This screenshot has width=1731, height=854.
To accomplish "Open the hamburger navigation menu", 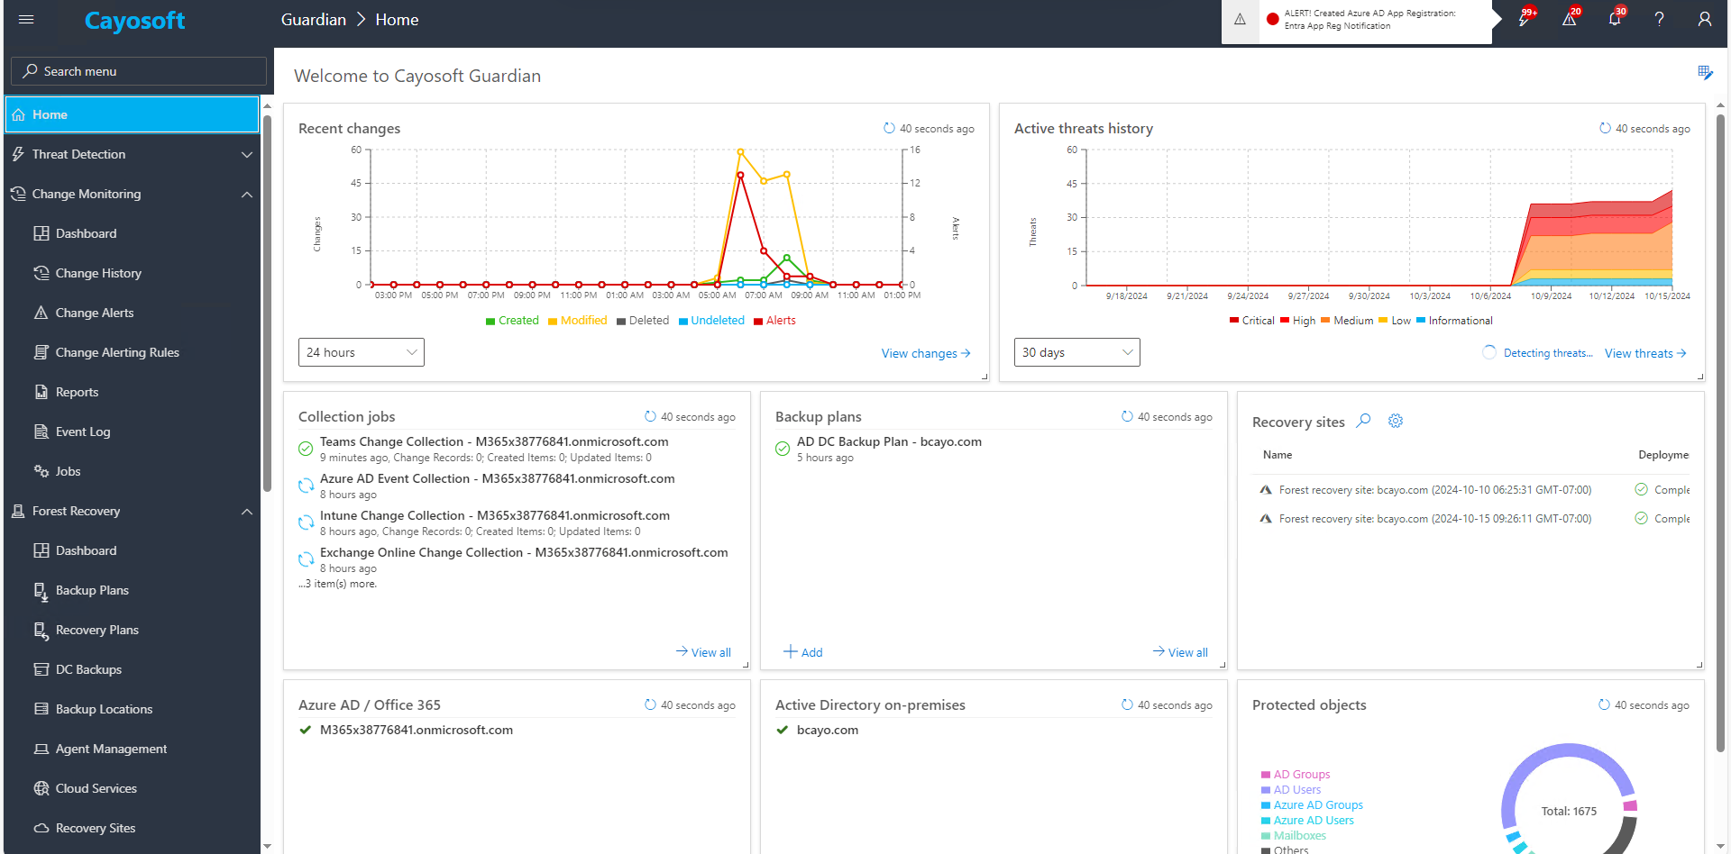I will [x=26, y=19].
